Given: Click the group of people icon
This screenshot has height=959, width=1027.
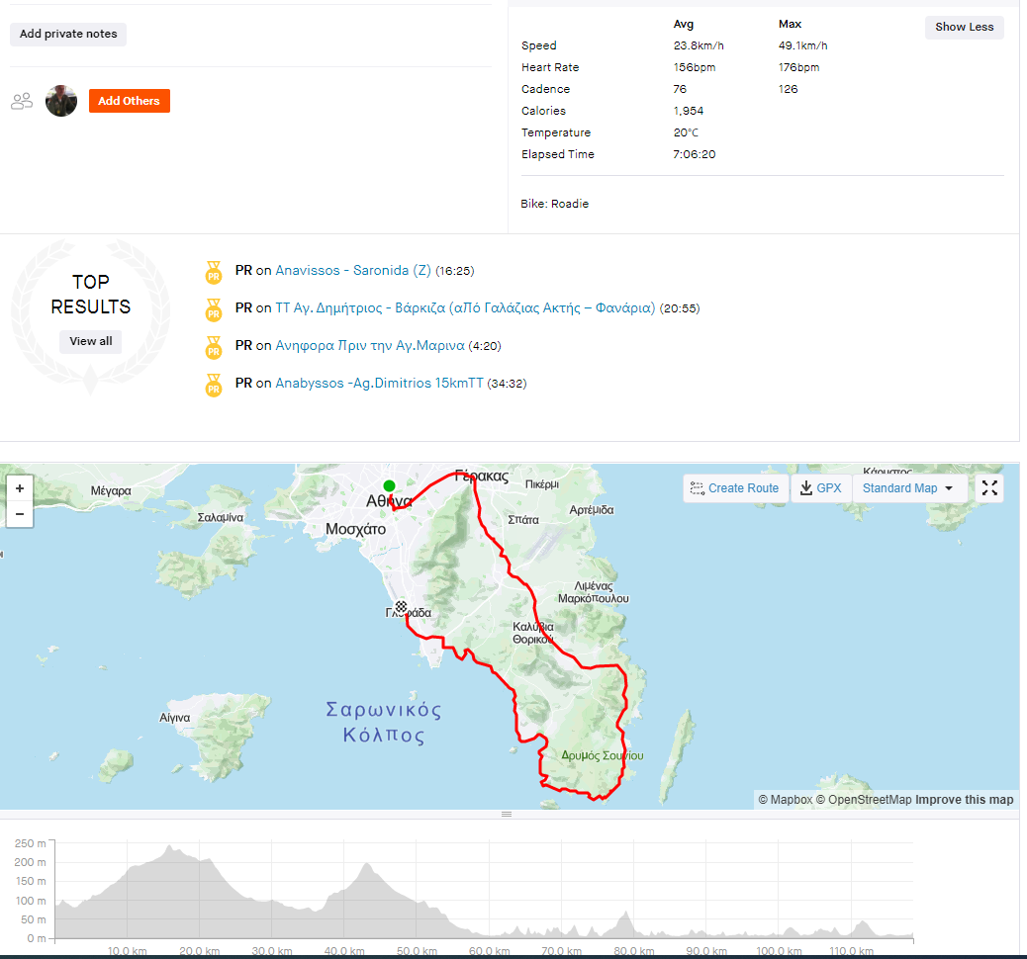Looking at the screenshot, I should click(22, 101).
